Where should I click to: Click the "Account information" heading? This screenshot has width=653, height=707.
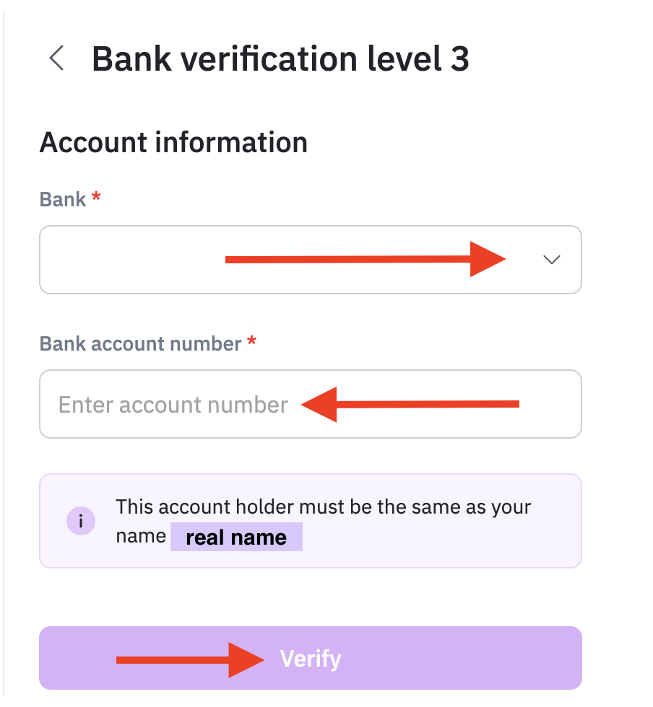click(173, 143)
